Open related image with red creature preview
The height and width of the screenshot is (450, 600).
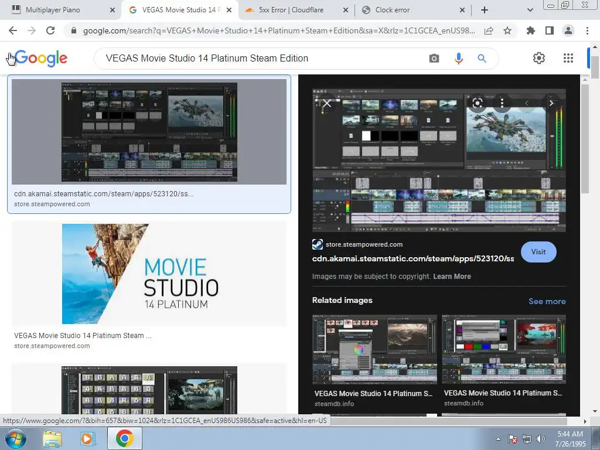click(503, 349)
